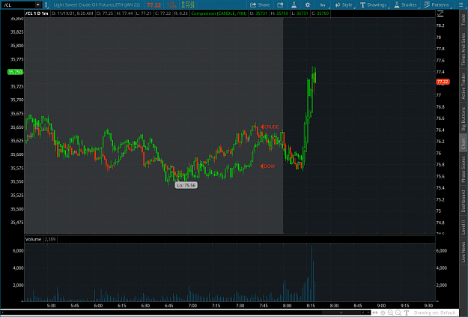Click the Volume study label
468x317 pixels.
coord(33,239)
